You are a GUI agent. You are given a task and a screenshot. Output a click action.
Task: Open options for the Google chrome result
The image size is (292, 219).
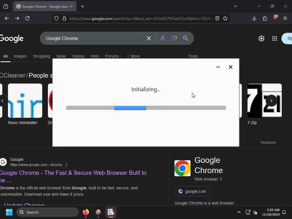[x=66, y=165]
